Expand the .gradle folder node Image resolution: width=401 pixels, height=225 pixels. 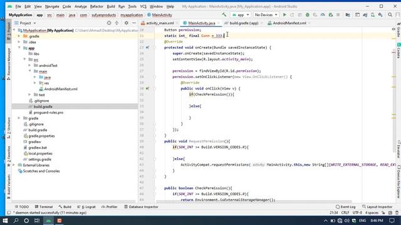[19, 36]
